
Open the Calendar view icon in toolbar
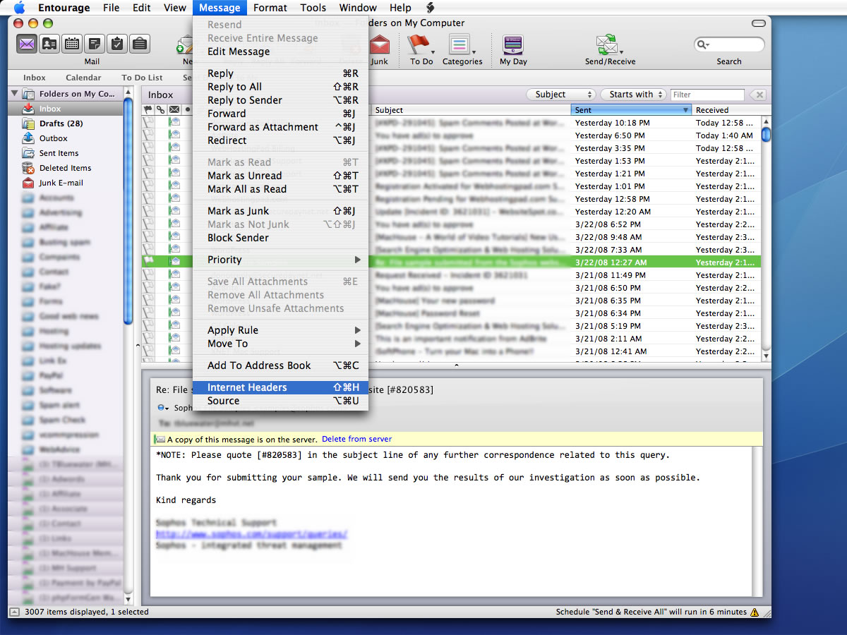(71, 44)
